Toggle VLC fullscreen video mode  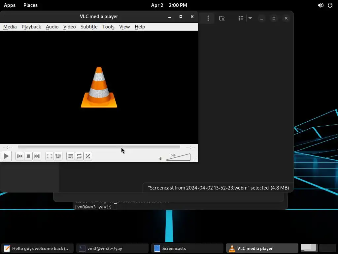(x=50, y=156)
